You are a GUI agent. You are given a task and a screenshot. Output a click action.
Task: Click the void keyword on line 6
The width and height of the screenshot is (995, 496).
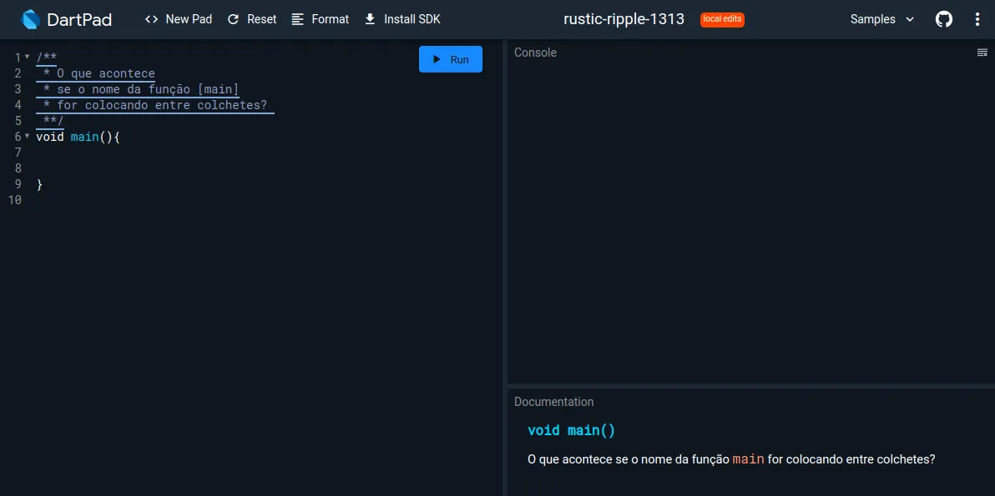pyautogui.click(x=50, y=136)
